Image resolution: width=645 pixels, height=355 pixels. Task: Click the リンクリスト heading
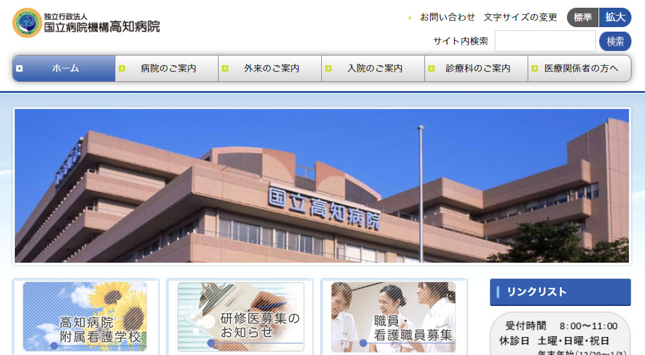pos(561,292)
